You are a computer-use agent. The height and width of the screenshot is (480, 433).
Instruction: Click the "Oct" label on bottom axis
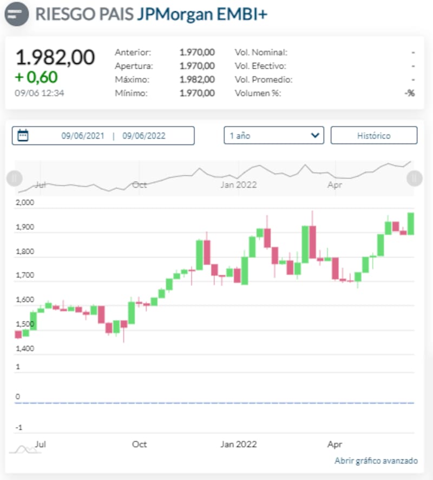(139, 444)
